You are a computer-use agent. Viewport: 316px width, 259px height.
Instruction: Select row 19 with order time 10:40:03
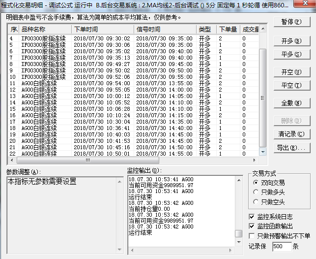click(133, 134)
